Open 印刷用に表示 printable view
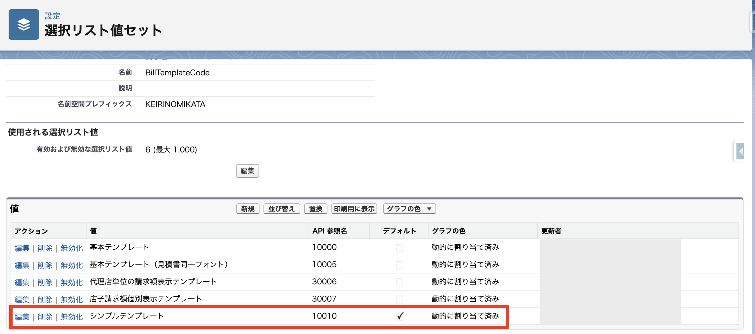755x334 pixels. pos(354,209)
